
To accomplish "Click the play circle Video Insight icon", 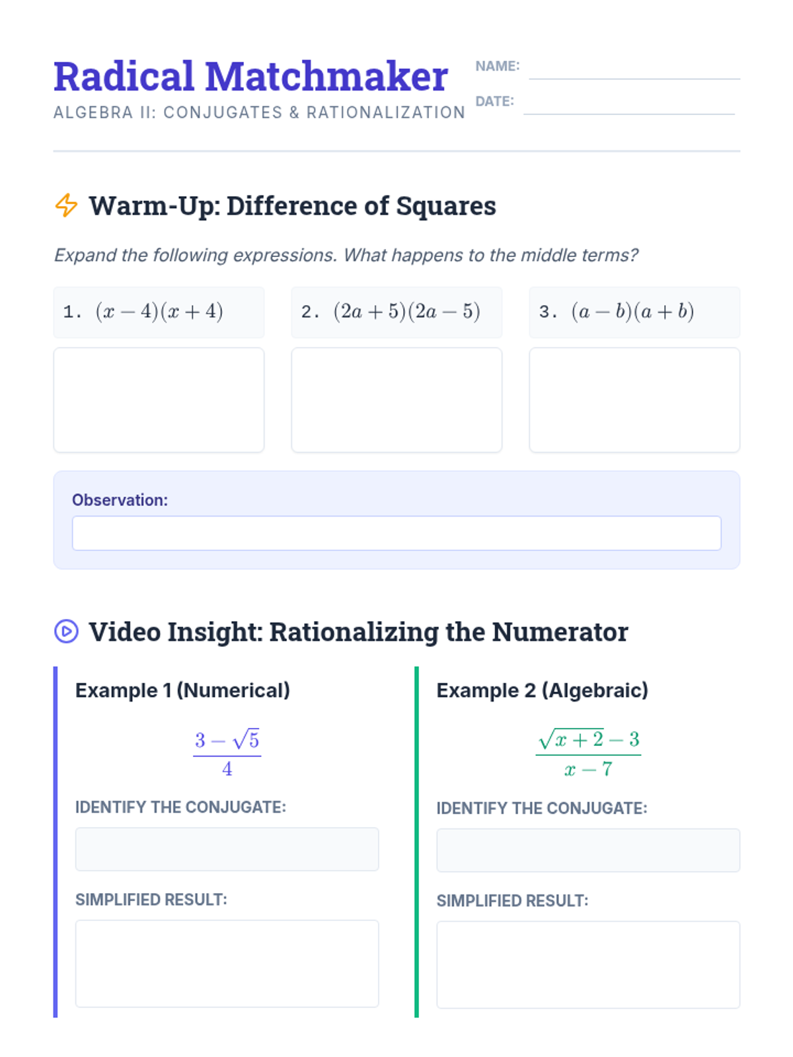I will coord(66,631).
